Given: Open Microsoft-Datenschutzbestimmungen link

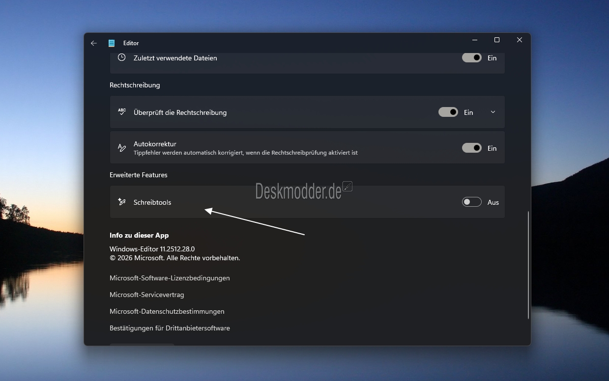Looking at the screenshot, I should click(x=167, y=311).
